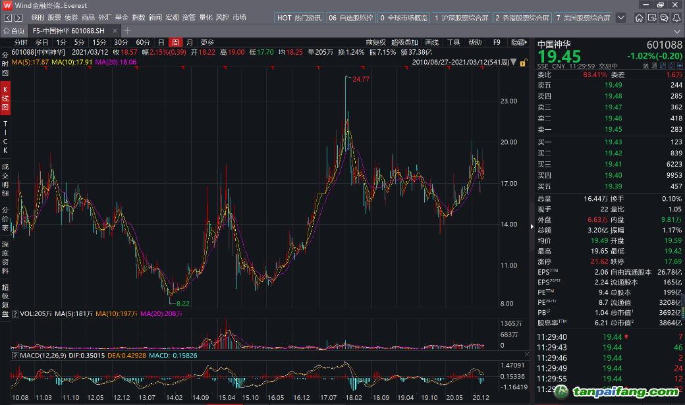
Task: Close the F5-中国神华 601088.SH tab
Action: 115,30
